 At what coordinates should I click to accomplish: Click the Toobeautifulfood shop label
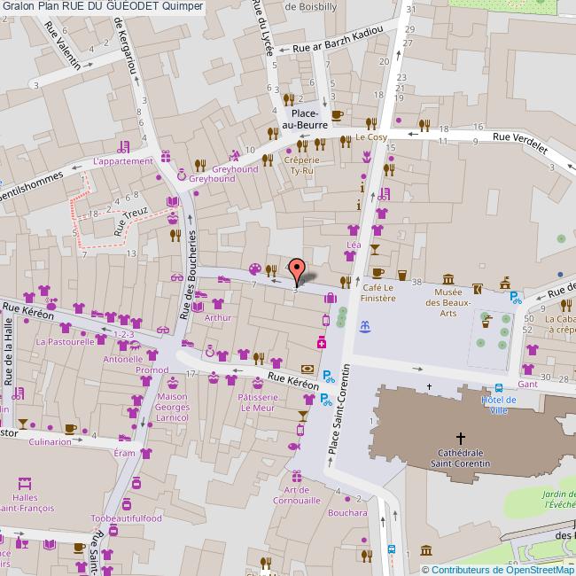pos(127,518)
